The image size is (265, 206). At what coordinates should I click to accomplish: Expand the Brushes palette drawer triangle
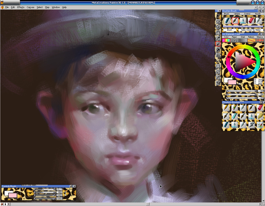click(243, 27)
